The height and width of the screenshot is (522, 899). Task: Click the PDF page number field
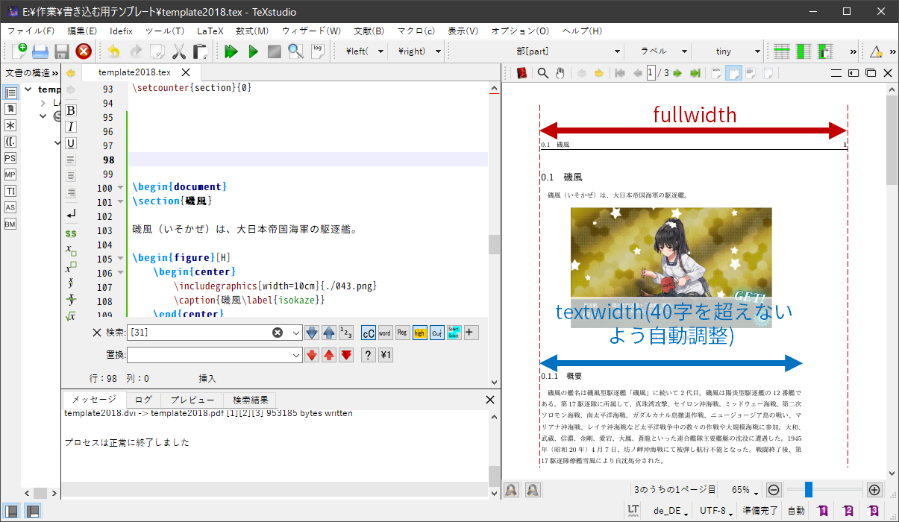pos(651,73)
